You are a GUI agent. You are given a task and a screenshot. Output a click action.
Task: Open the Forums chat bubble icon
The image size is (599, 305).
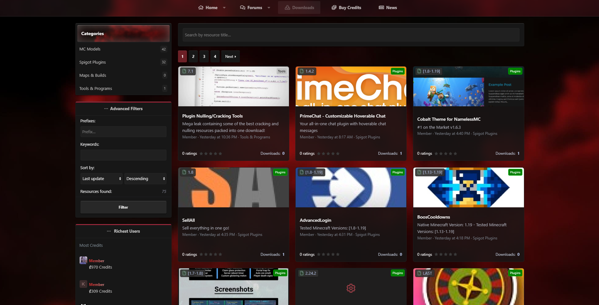[242, 7]
